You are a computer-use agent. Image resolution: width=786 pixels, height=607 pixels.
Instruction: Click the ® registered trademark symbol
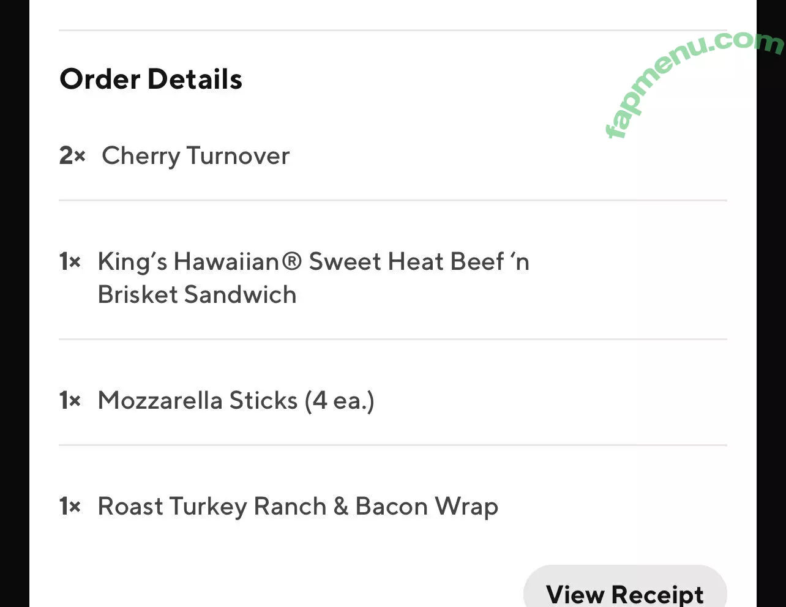coord(293,261)
